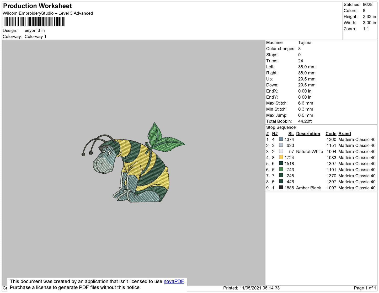
Task: Click the "EndY:" label
Action: pyautogui.click(x=272, y=97)
